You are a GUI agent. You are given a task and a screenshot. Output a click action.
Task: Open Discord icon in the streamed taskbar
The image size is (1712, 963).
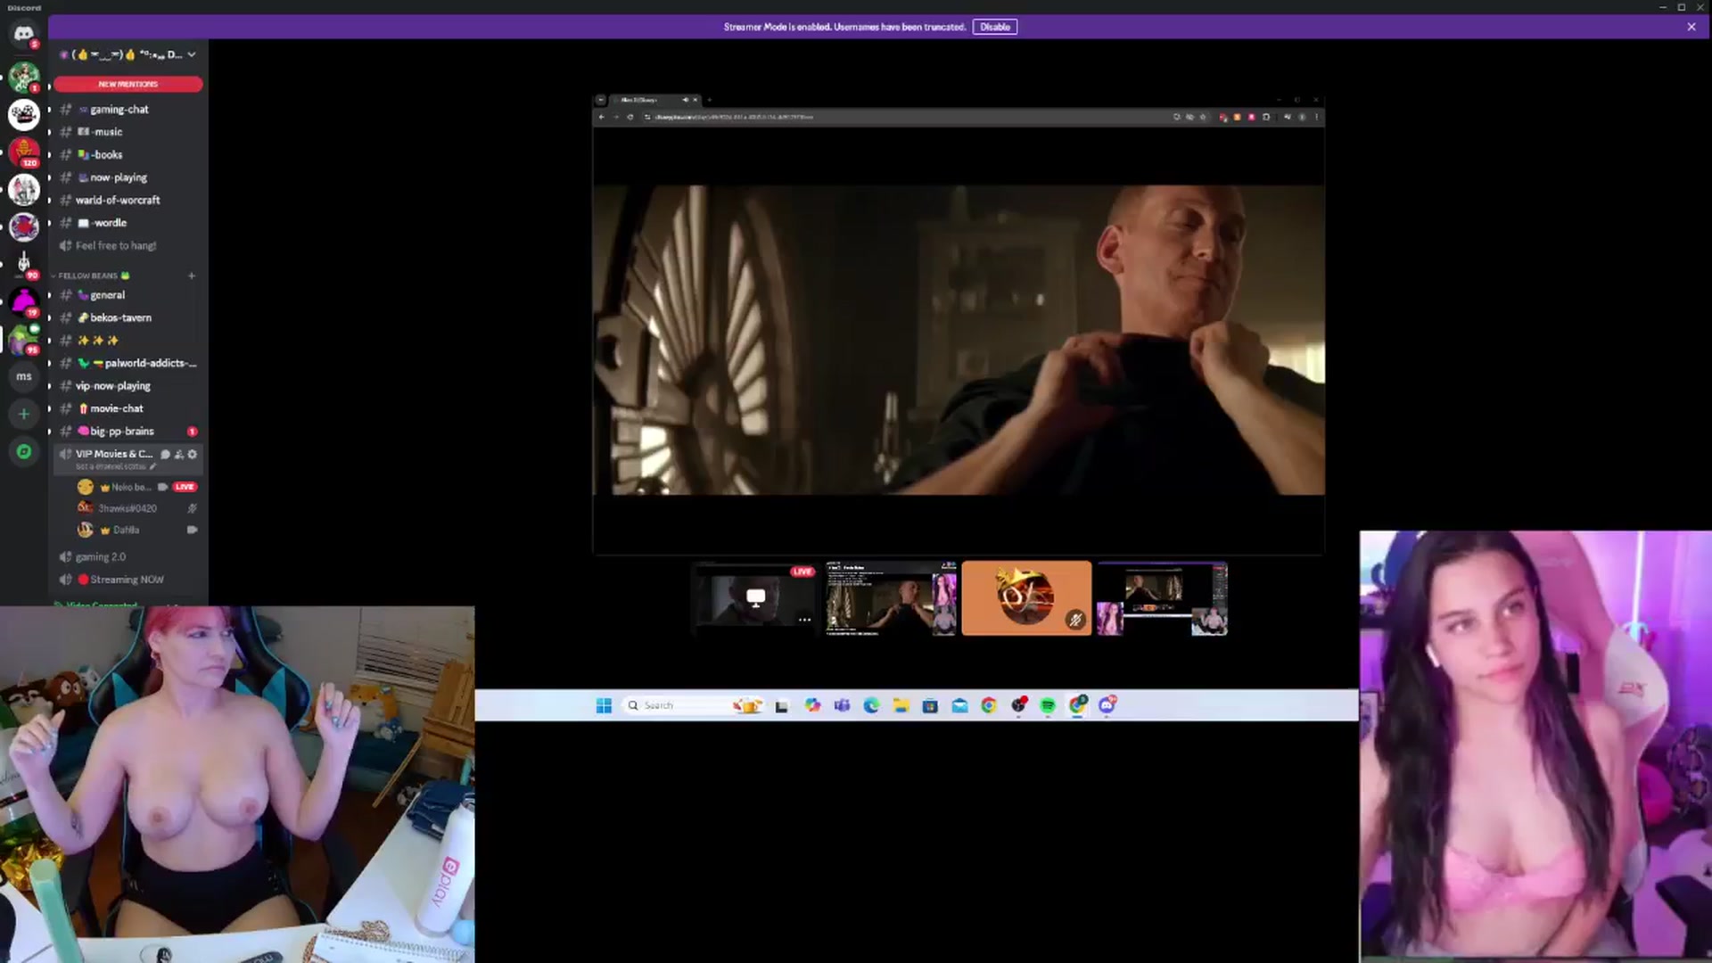1107,705
